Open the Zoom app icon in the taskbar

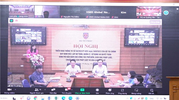click(x=70, y=98)
